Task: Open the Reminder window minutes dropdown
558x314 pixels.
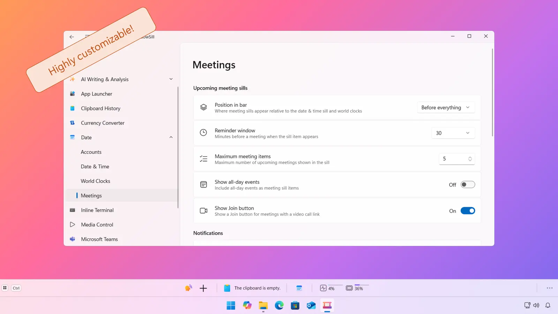Action: (453, 133)
